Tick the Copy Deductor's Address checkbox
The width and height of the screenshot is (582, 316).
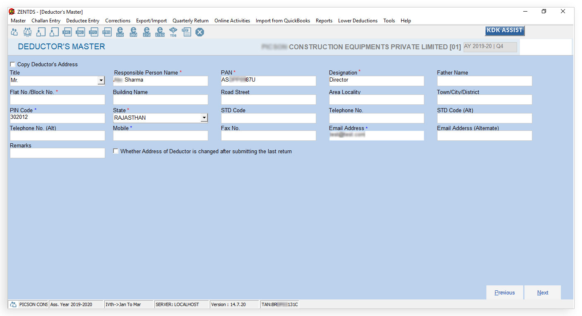point(13,64)
